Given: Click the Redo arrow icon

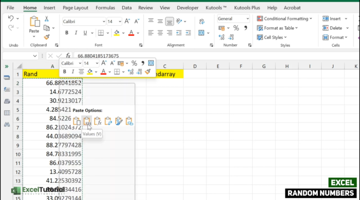Looking at the screenshot, I should (11, 28).
